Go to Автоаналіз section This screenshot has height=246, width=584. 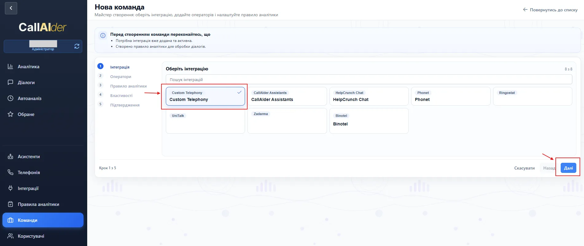43,98
